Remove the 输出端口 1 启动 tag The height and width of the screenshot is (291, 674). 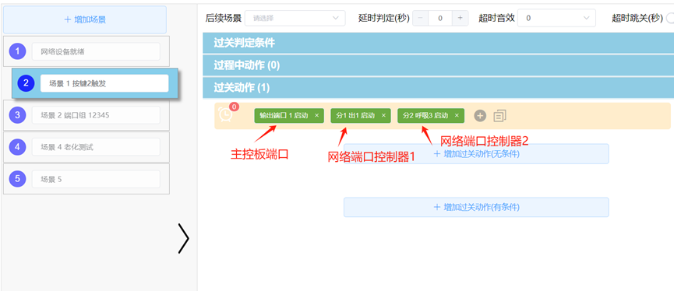pyautogui.click(x=316, y=115)
